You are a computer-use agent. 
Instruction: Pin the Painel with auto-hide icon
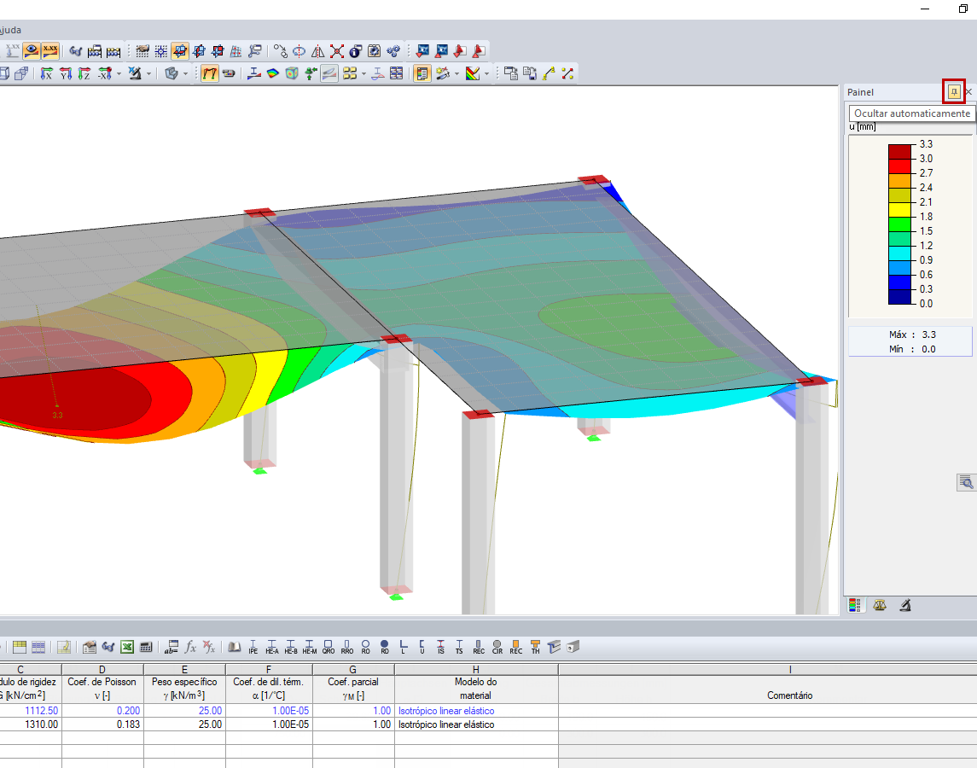coord(953,91)
